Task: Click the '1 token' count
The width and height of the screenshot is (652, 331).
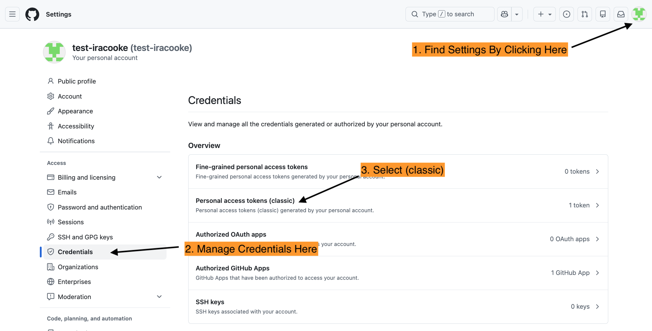Action: tap(579, 205)
